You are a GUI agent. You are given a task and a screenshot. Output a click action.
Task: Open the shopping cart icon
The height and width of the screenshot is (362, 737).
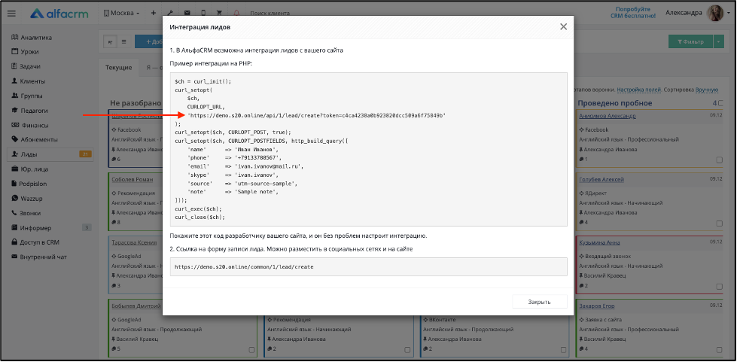tap(219, 13)
